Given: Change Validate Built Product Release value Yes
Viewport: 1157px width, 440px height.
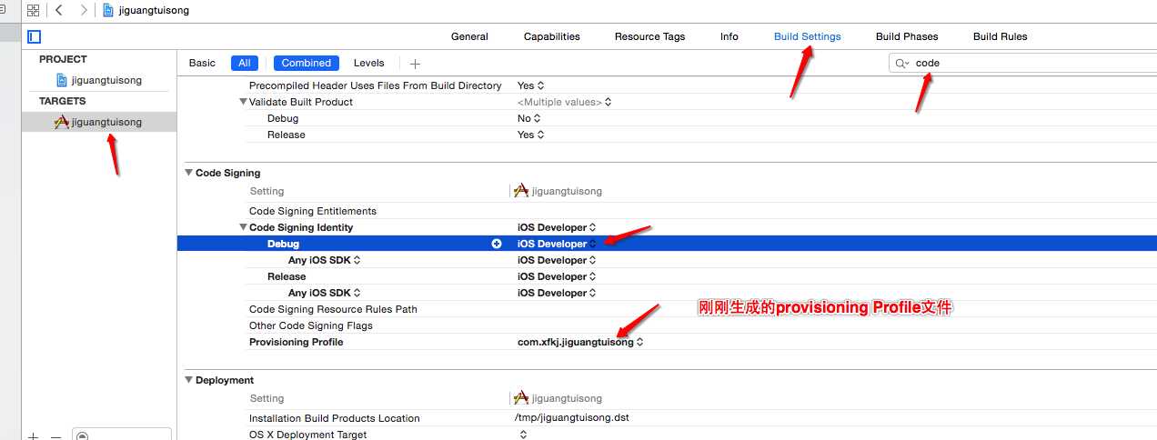Looking at the screenshot, I should click(x=530, y=135).
